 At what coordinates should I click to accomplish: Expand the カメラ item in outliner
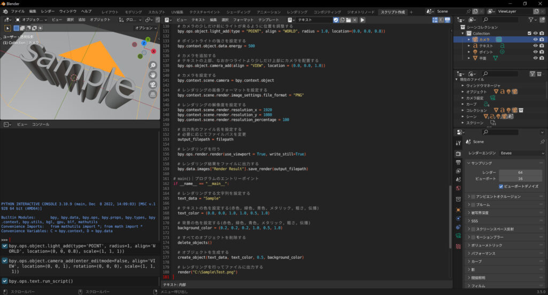click(x=469, y=40)
